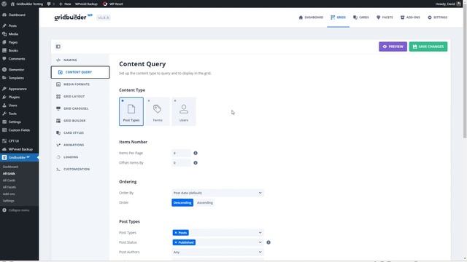Show info for Post Status
Image resolution: width=467 pixels, height=262 pixels.
click(x=269, y=242)
